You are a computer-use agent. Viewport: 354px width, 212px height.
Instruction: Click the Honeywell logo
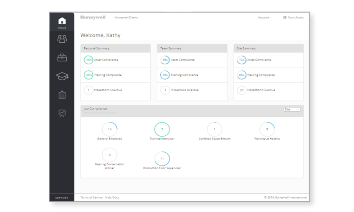point(93,17)
